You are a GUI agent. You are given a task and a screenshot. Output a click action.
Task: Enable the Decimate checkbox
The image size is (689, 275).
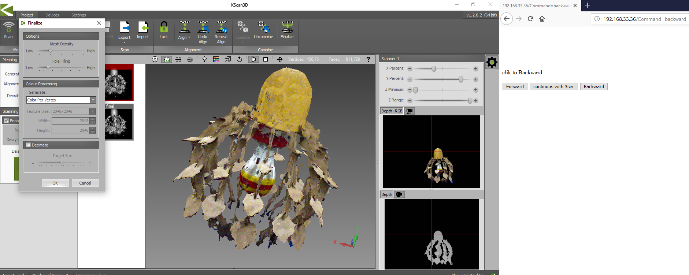coord(29,145)
